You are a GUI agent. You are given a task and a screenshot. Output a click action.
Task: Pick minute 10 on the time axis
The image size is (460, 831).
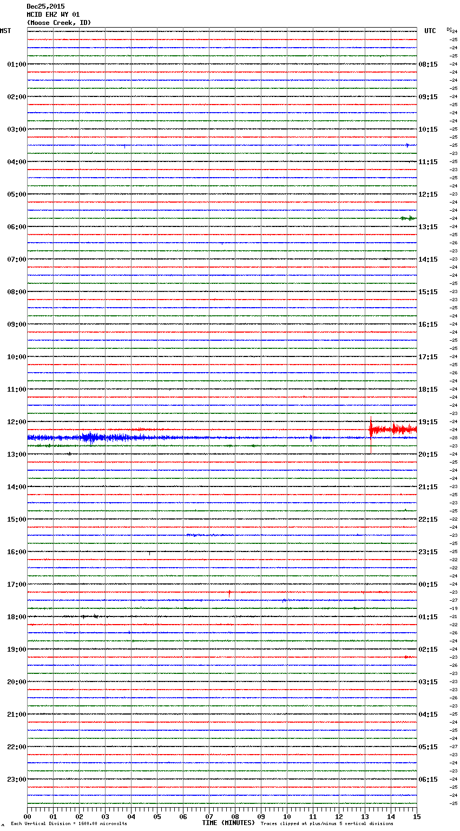click(287, 816)
